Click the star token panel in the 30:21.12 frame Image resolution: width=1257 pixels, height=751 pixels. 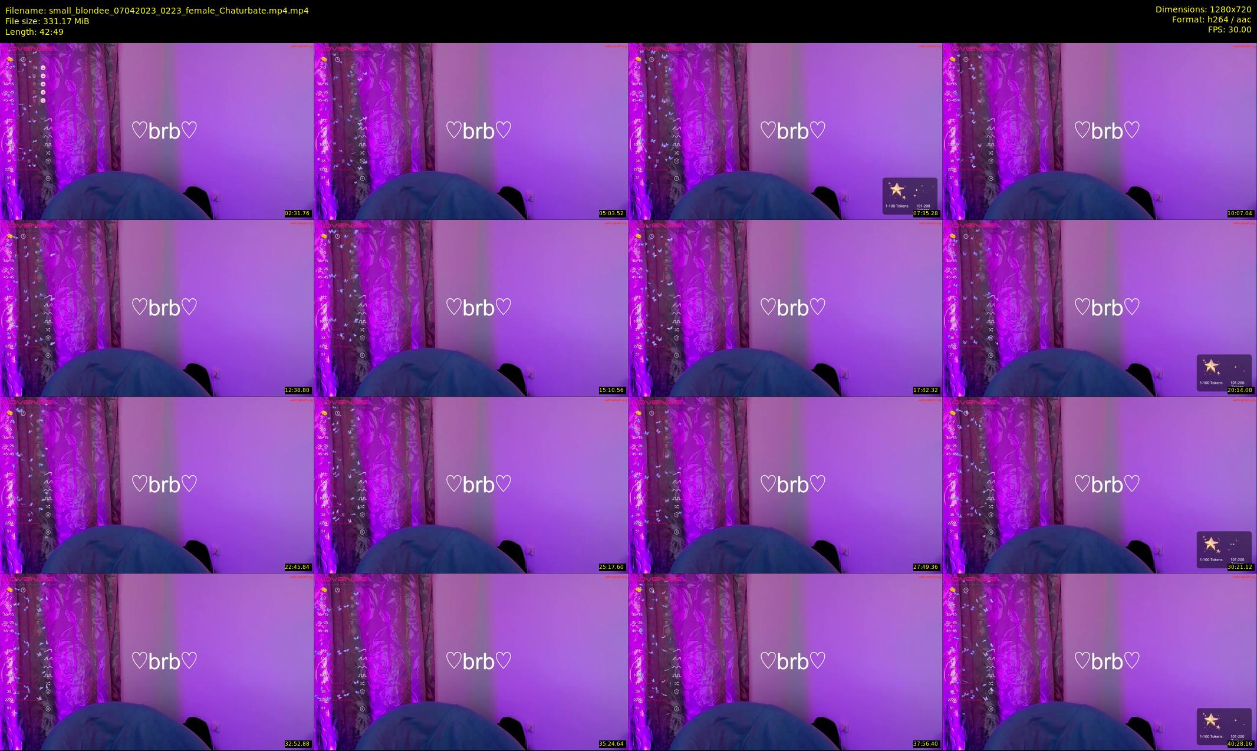tap(1224, 549)
